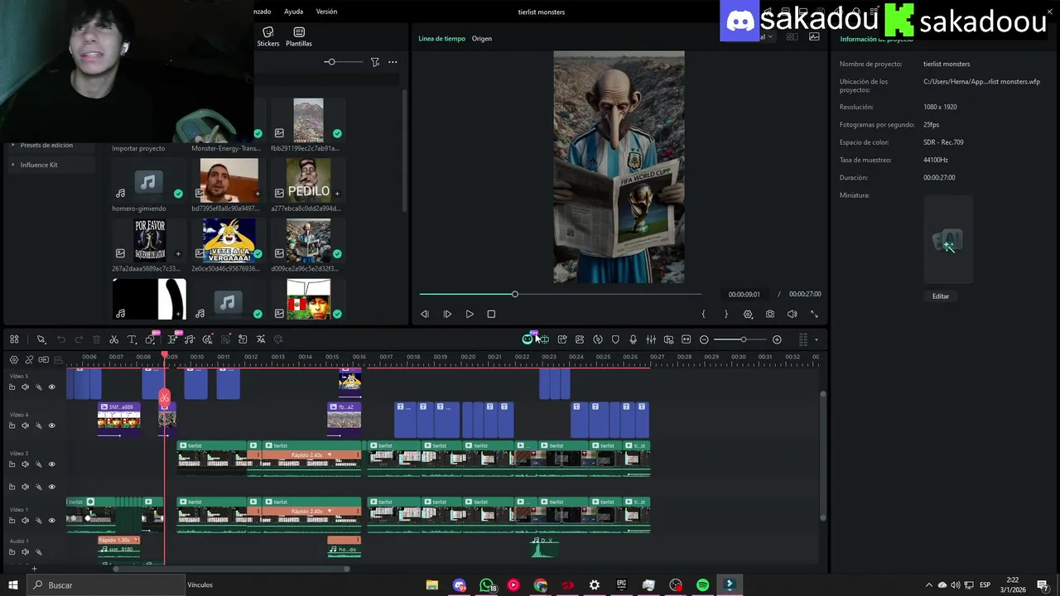1060x596 pixels.
Task: Open Spotify from the Windows taskbar
Action: (702, 585)
